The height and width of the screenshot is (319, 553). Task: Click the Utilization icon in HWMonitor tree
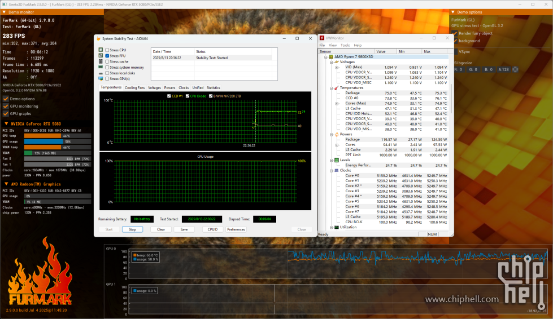(x=337, y=227)
